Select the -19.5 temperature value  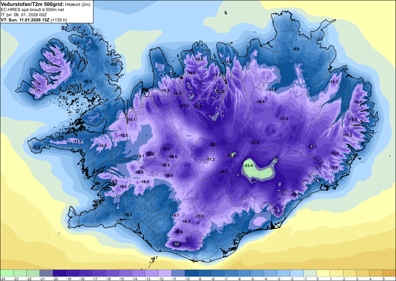[173, 157]
